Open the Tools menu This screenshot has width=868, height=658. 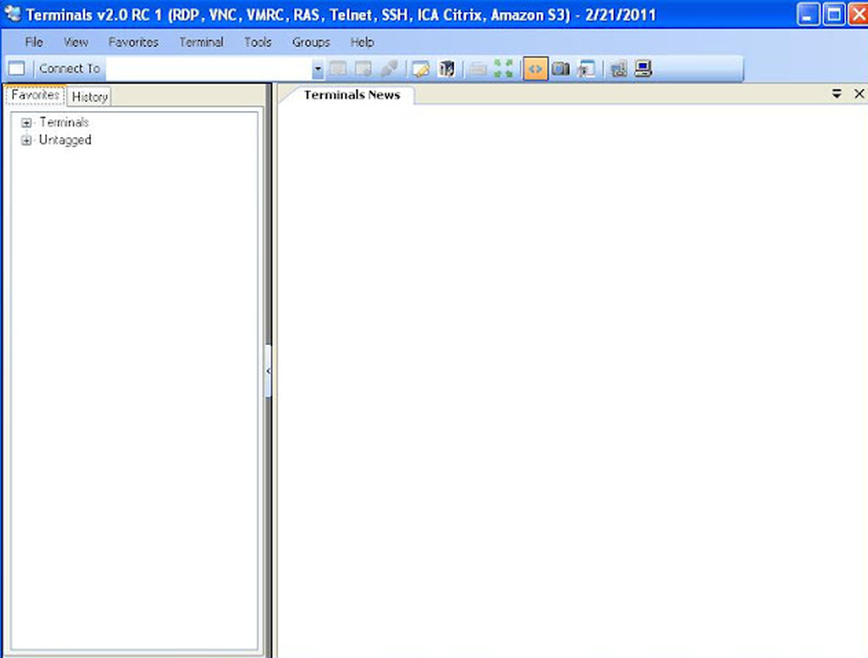(x=258, y=42)
